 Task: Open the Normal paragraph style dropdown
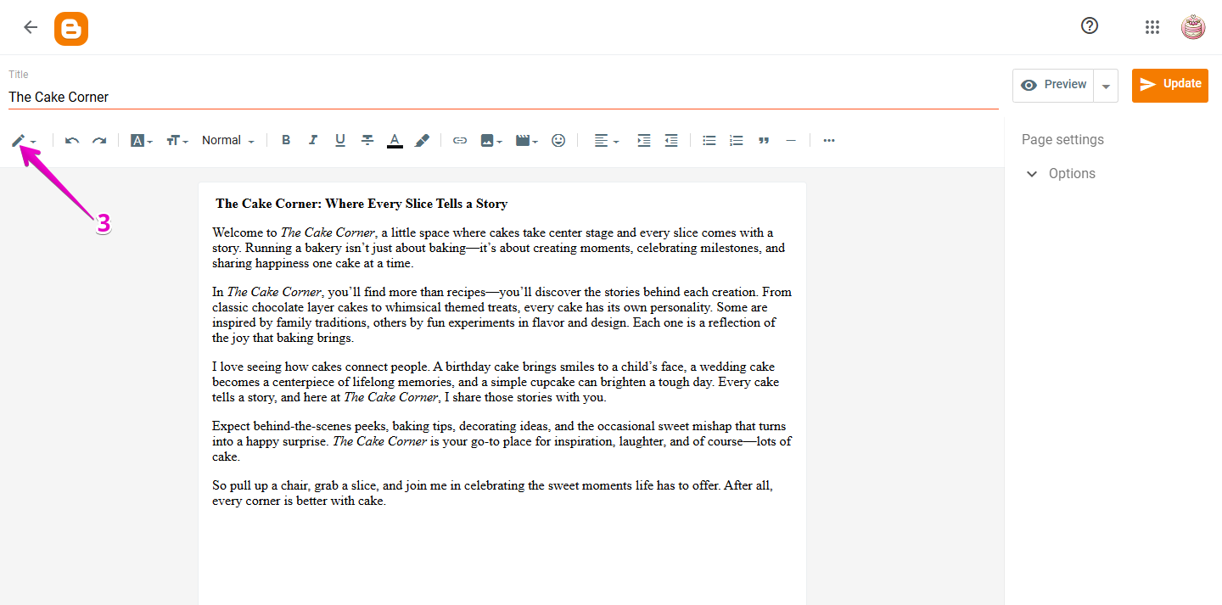(x=227, y=140)
